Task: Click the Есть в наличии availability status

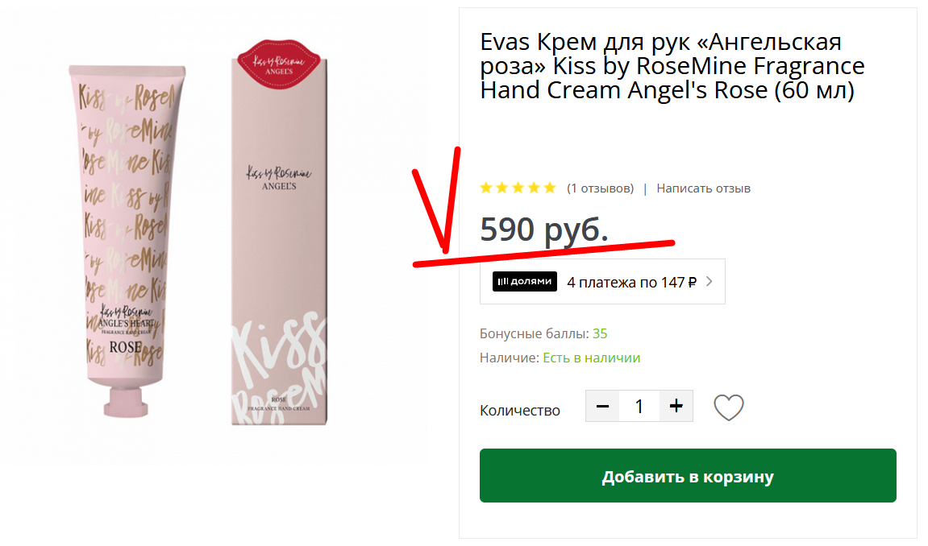Action: (x=591, y=358)
